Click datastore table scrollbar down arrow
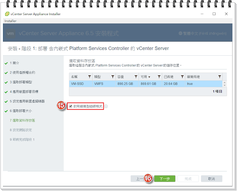This screenshot has height=191, width=237. [x=225, y=85]
